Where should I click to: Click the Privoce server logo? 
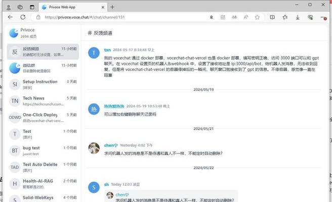(14, 33)
